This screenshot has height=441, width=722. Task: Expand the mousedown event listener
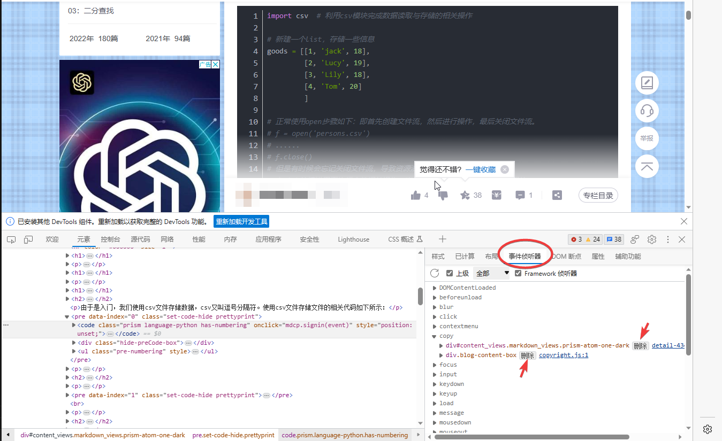point(435,423)
